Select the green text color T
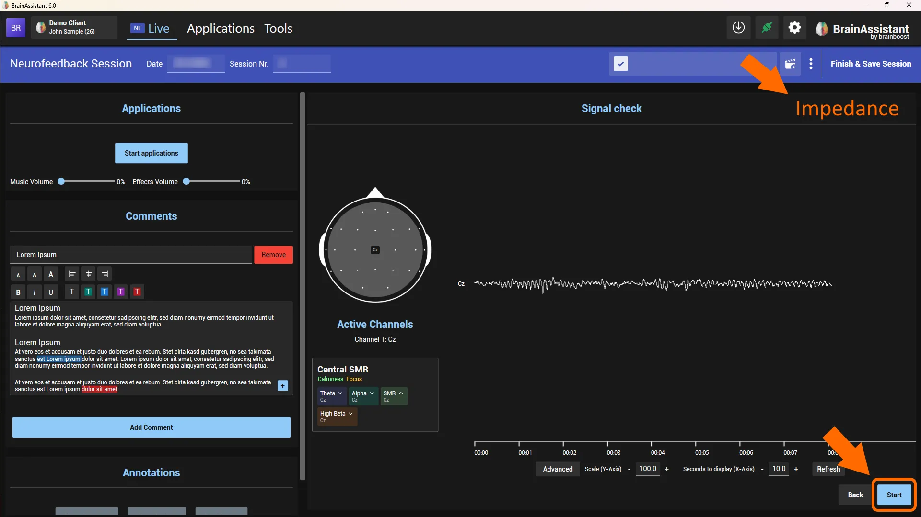This screenshot has width=921, height=517. tap(88, 292)
